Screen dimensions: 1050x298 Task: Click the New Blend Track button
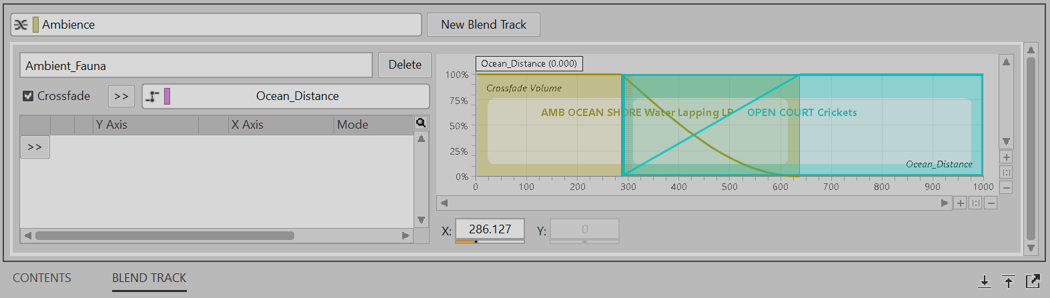[x=483, y=25]
